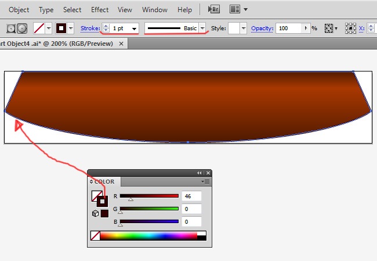Open Adobe Bridge with the Br icon
377x261 pixels.
214,10
